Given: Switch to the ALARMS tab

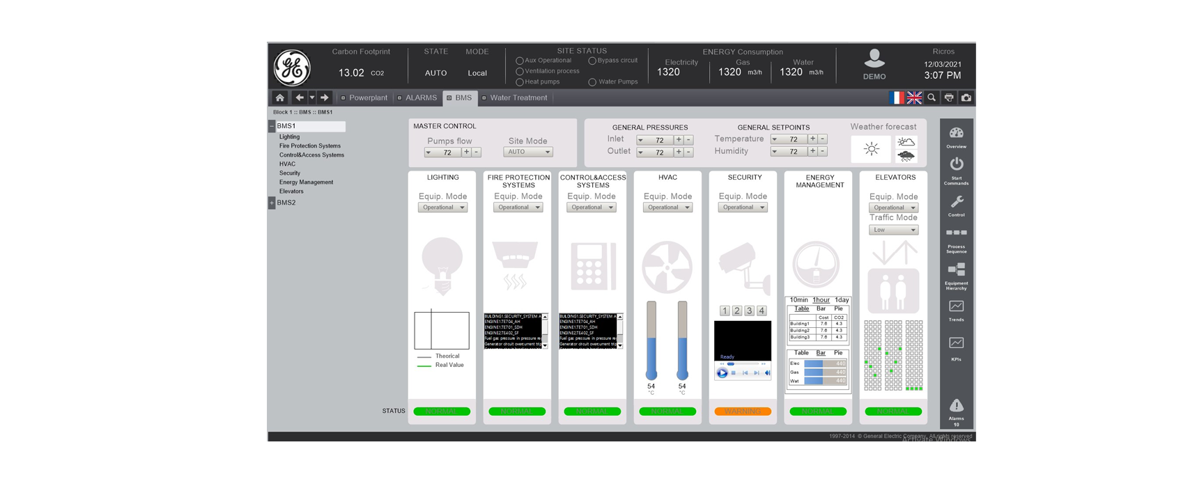Looking at the screenshot, I should (x=420, y=98).
